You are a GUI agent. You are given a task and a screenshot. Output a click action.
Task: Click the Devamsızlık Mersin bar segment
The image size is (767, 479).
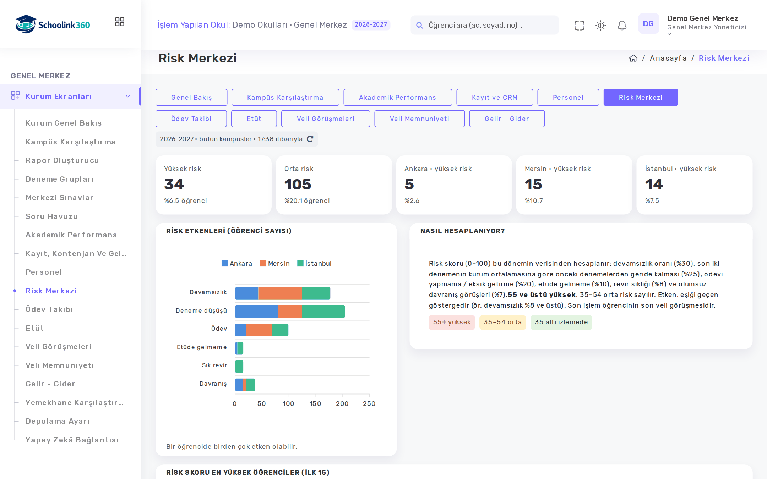tap(280, 293)
